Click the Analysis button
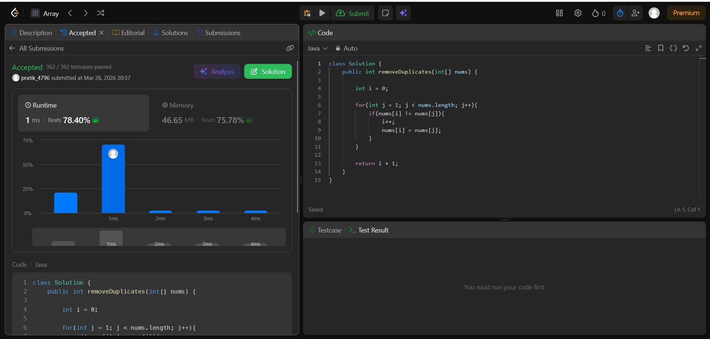The height and width of the screenshot is (339, 710). pos(217,72)
